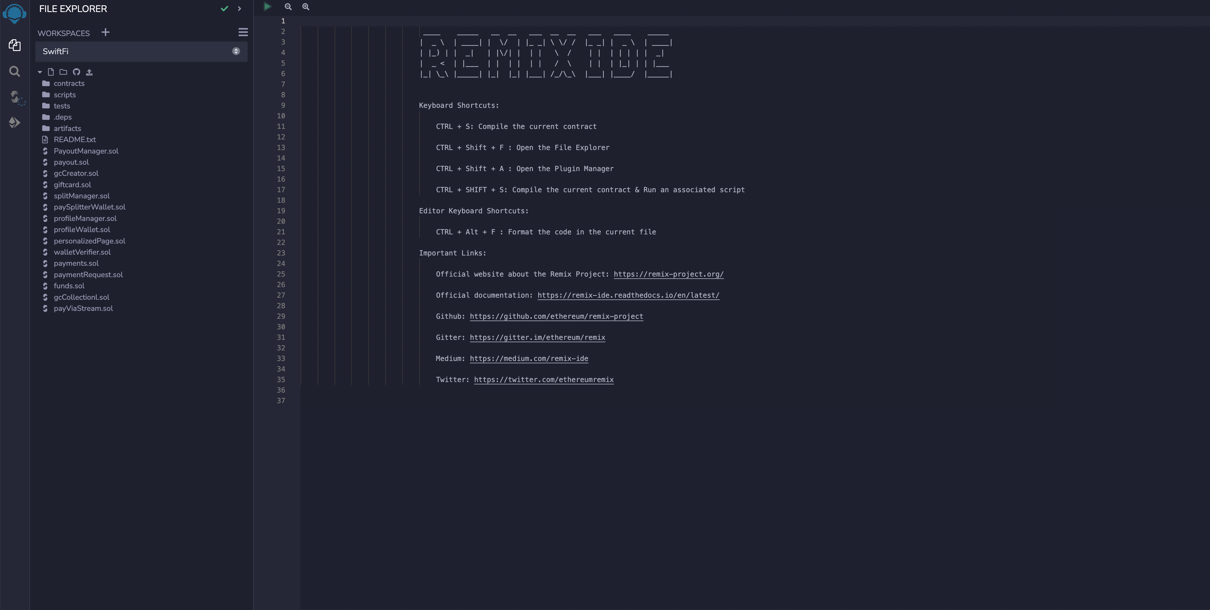Open Deploy & Run Transactions plugin
This screenshot has width=1210, height=610.
click(15, 122)
